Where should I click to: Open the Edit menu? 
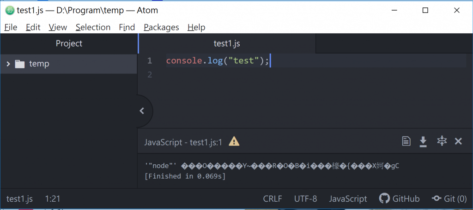[x=33, y=27]
